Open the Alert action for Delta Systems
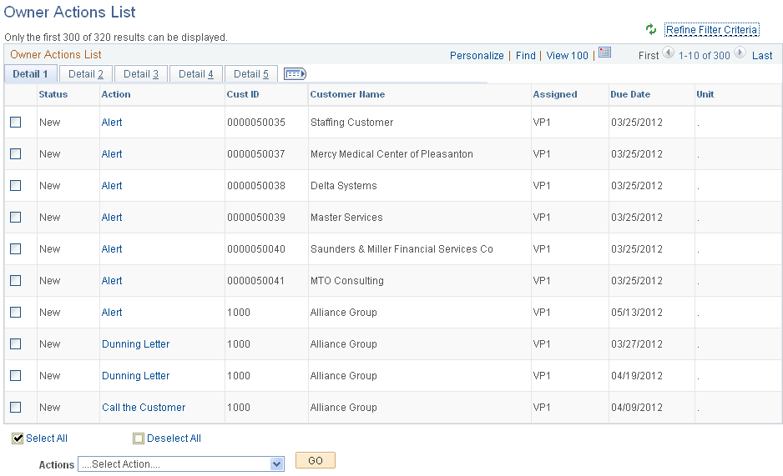Screen dimensions: 783x476 click(112, 185)
